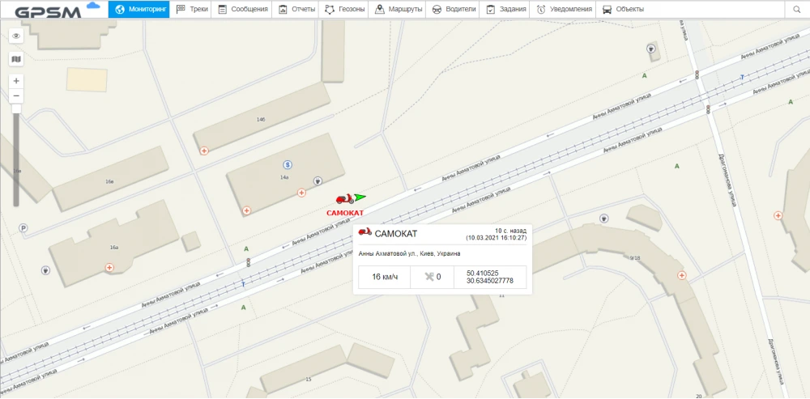
Task: Click the scooter icon in info popup
Action: pyautogui.click(x=365, y=231)
